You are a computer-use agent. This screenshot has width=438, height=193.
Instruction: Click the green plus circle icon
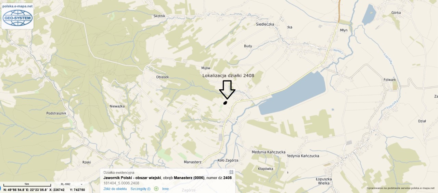(156, 189)
